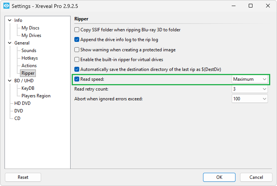This screenshot has height=186, width=277.
Task: Collapse the General tree node
Action: 10,43
